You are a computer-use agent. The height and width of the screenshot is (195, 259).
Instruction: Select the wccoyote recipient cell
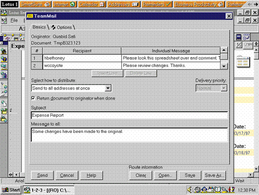[x=82, y=66]
